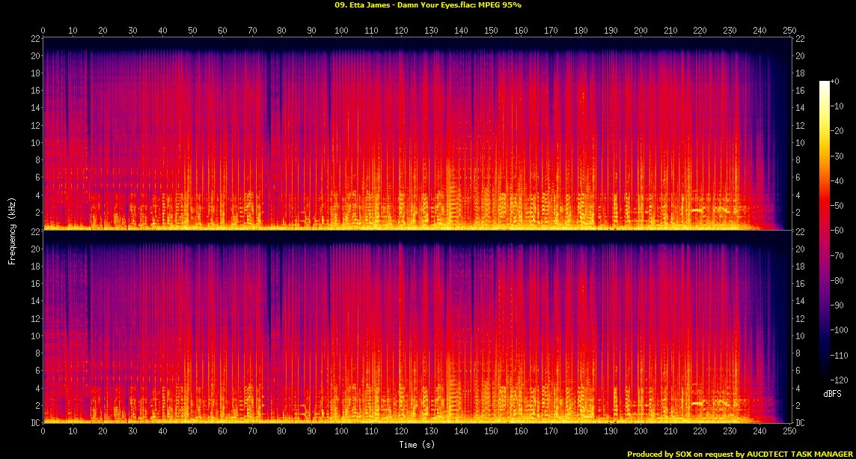Click the "Time (s)" axis label

[x=416, y=445]
